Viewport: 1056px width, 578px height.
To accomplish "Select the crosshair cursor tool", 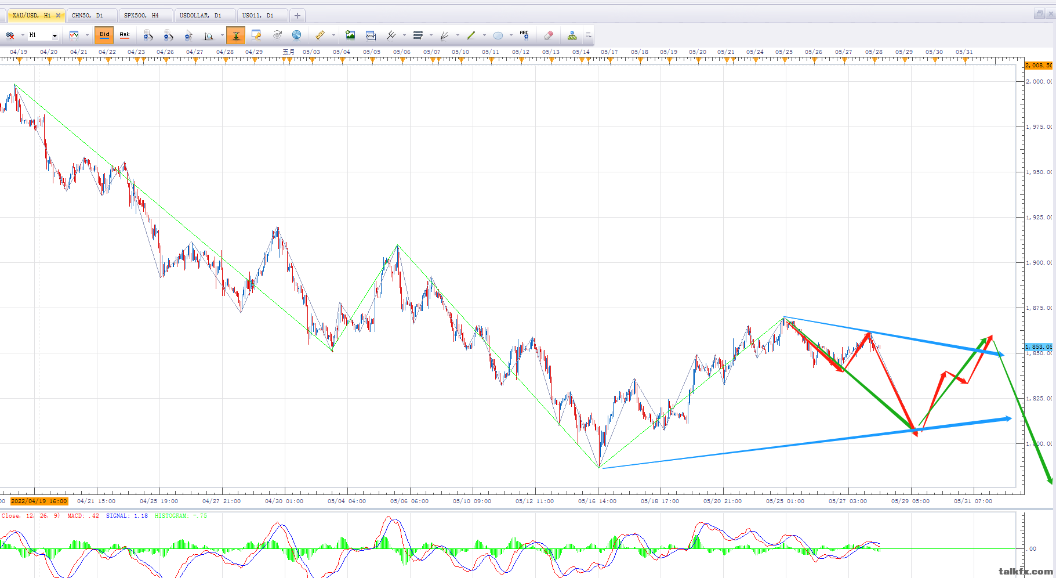I will tap(188, 35).
